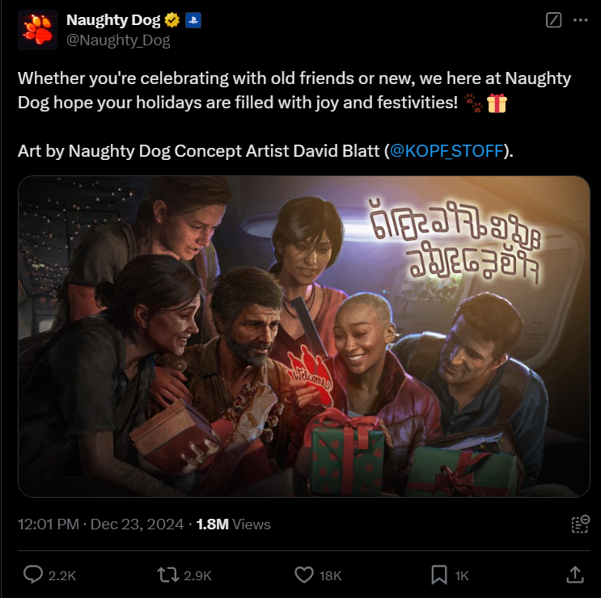601x598 pixels.
Task: Open the @Naughty_Dog handle
Action: coord(118,40)
